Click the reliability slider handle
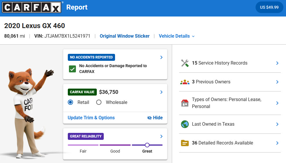 coord(147,145)
